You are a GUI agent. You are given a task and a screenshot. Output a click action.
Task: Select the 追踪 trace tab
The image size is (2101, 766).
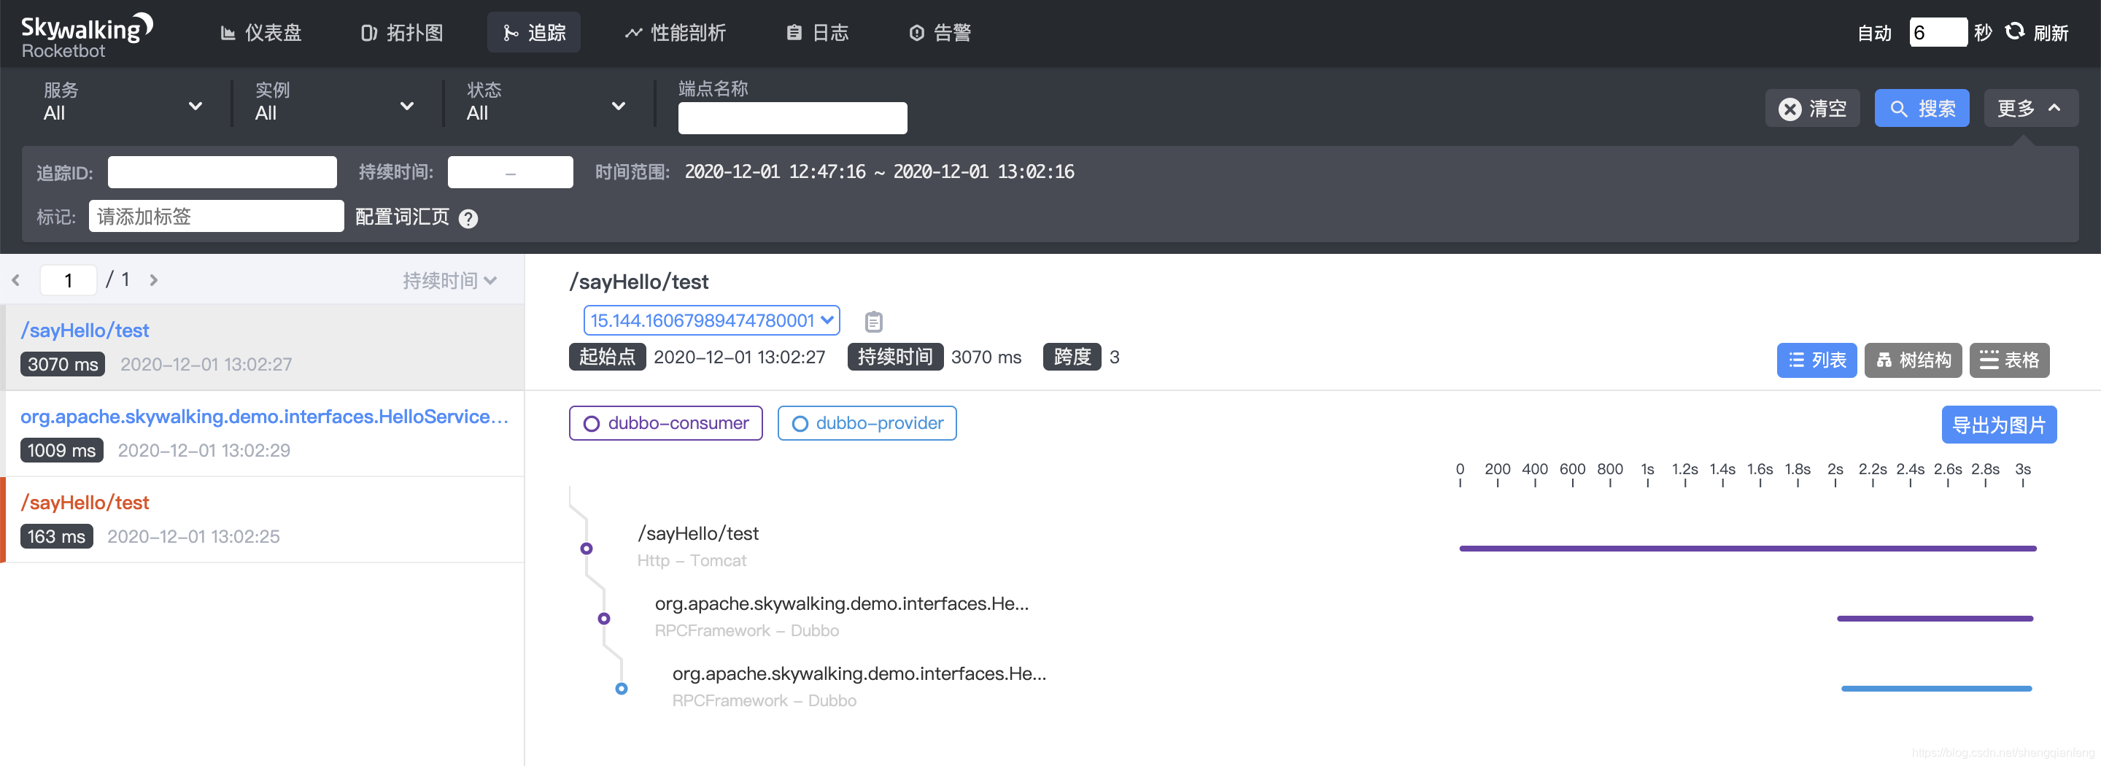(x=534, y=33)
